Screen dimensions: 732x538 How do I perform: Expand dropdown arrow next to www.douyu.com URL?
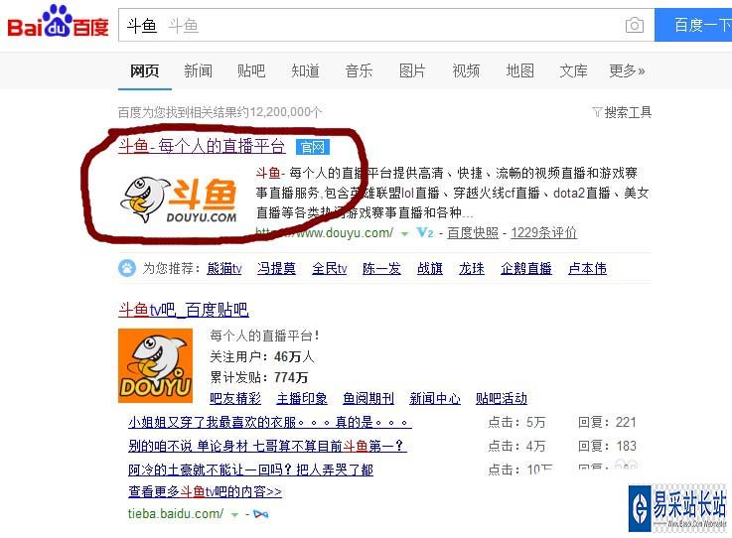[x=405, y=233]
